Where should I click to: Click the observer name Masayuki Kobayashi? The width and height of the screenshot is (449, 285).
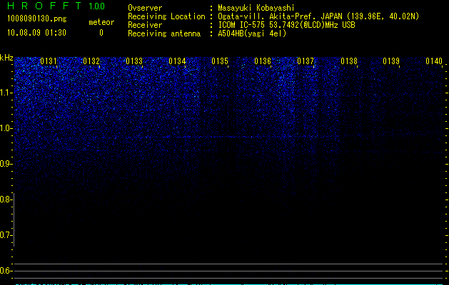256,8
